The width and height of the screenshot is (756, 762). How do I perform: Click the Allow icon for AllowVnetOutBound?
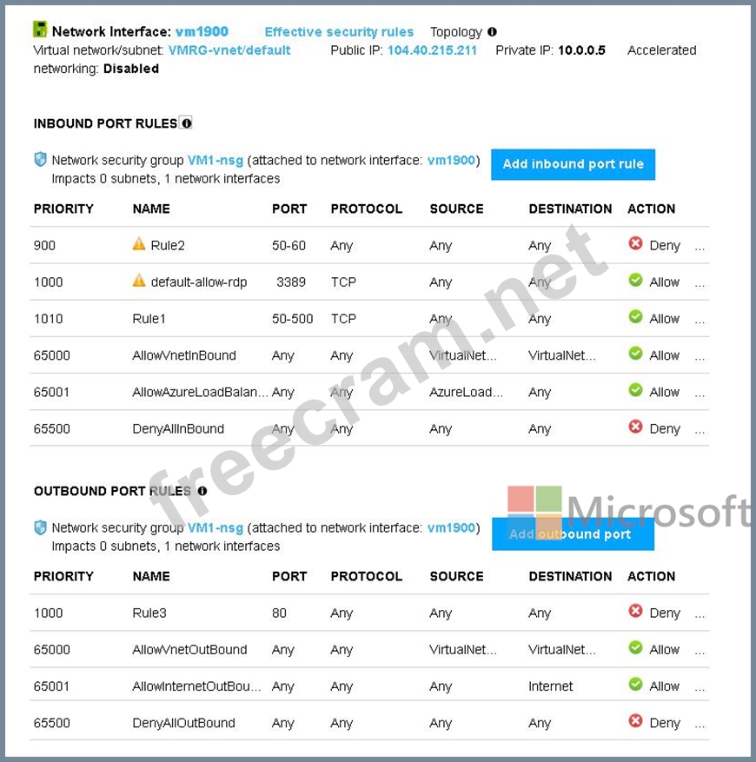pyautogui.click(x=635, y=648)
